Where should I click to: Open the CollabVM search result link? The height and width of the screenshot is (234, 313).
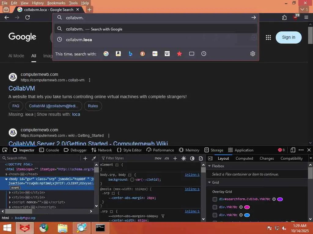[x=22, y=89]
